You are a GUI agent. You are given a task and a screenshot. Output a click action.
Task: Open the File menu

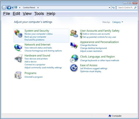point(7,14)
